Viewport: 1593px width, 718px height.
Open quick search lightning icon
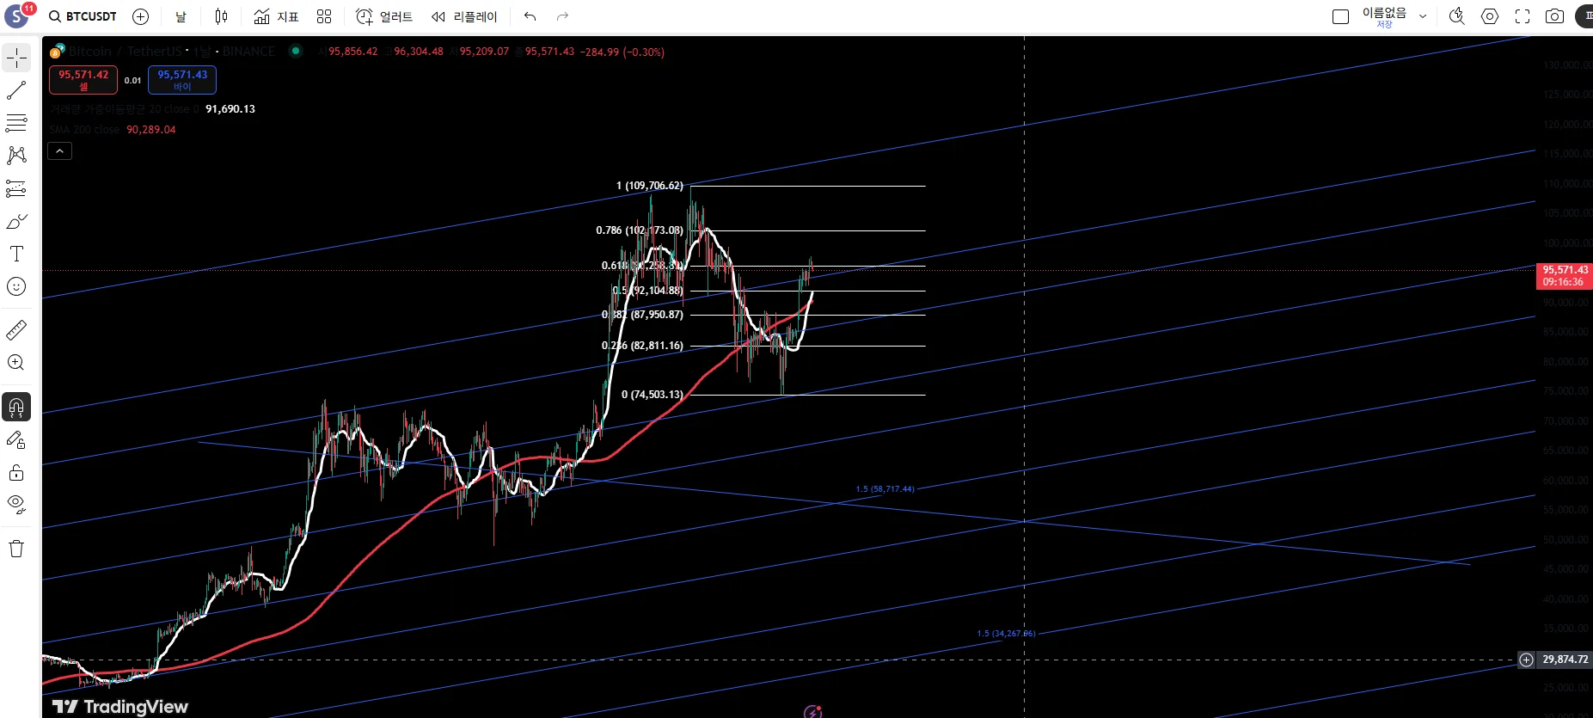pos(1456,16)
